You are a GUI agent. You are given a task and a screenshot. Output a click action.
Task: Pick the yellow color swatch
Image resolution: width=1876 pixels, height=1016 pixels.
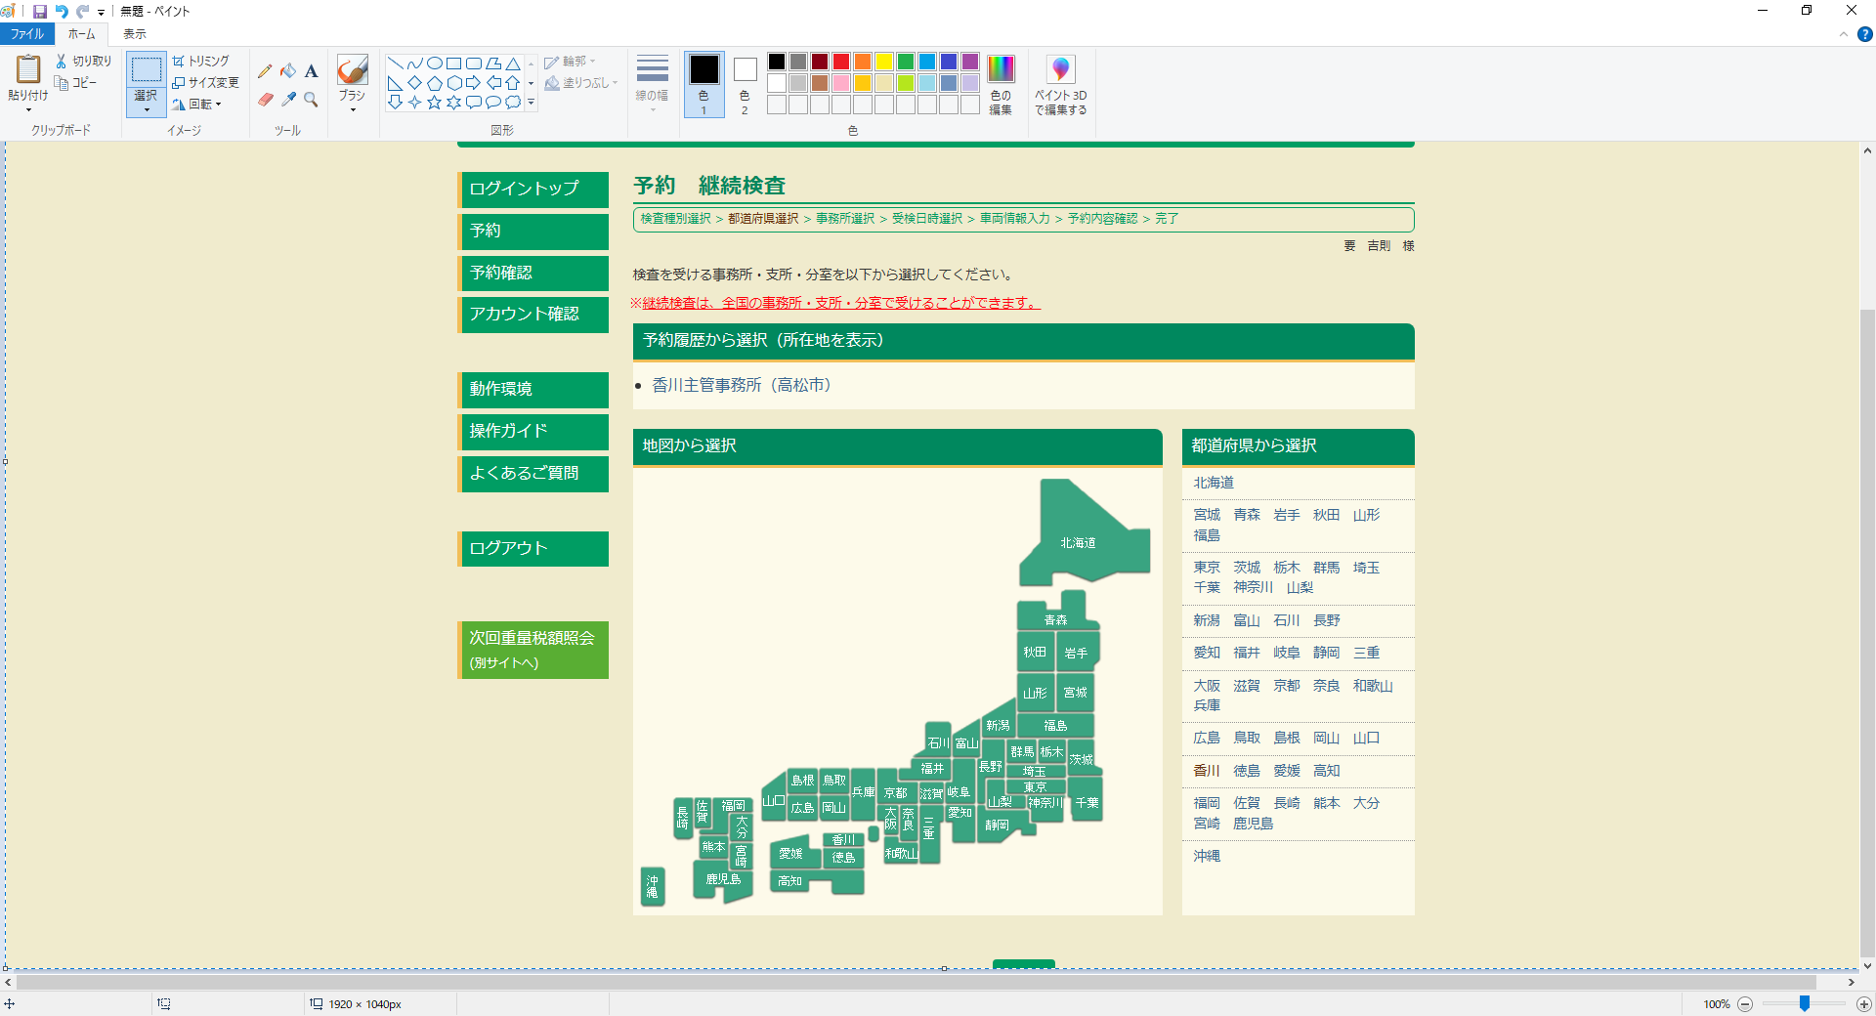pos(884,62)
